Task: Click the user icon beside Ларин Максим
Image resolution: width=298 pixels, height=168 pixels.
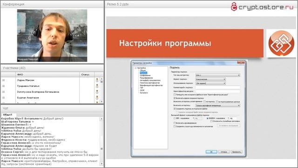Action: point(97,80)
